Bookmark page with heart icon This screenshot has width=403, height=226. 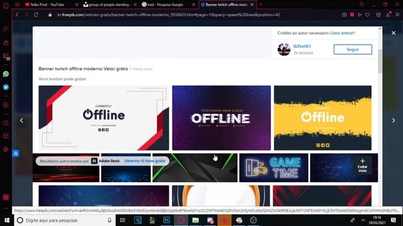click(x=368, y=15)
